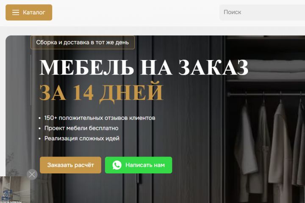Select the Реализация сложных идей bullet

82,139
